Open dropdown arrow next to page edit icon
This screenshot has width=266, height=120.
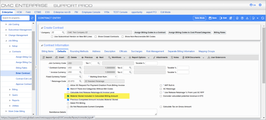tap(258, 18)
